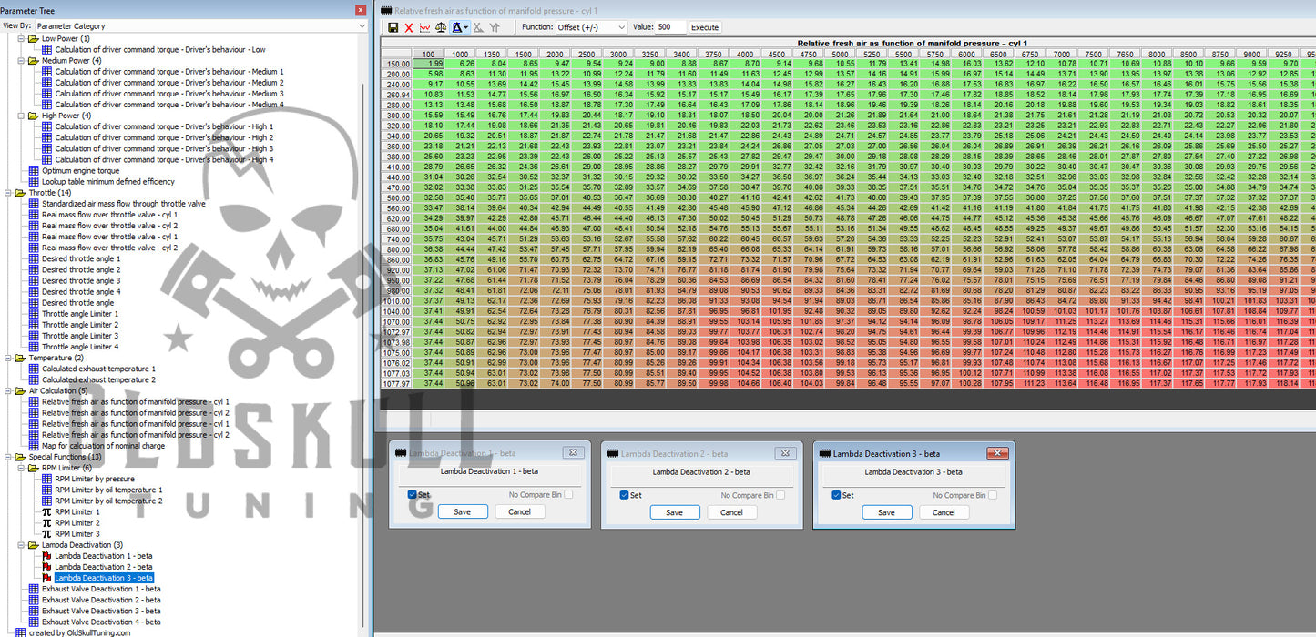Toggle No Compare Bin in Lambda Deactivation 1 dialog
The width and height of the screenshot is (1316, 637).
[568, 495]
